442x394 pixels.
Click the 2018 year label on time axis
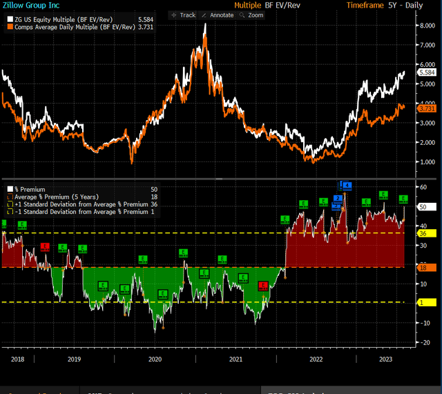click(17, 359)
